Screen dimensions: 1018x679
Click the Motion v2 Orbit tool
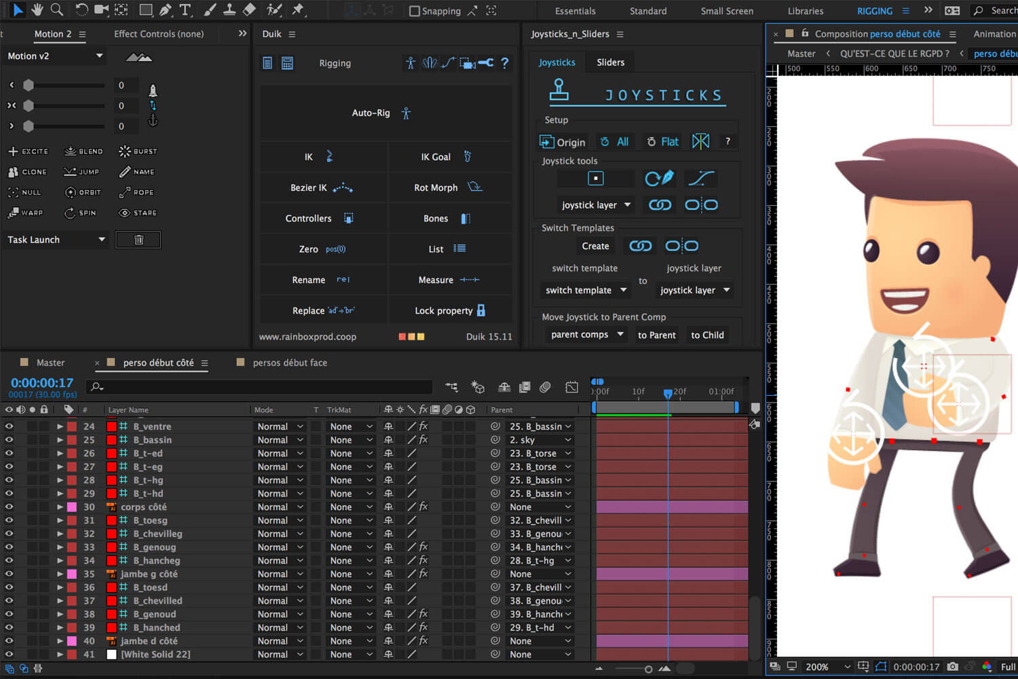click(83, 192)
